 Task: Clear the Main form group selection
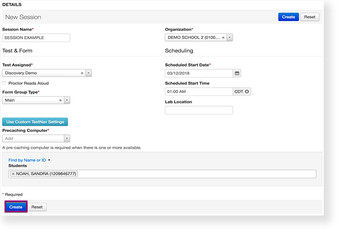click(60, 100)
